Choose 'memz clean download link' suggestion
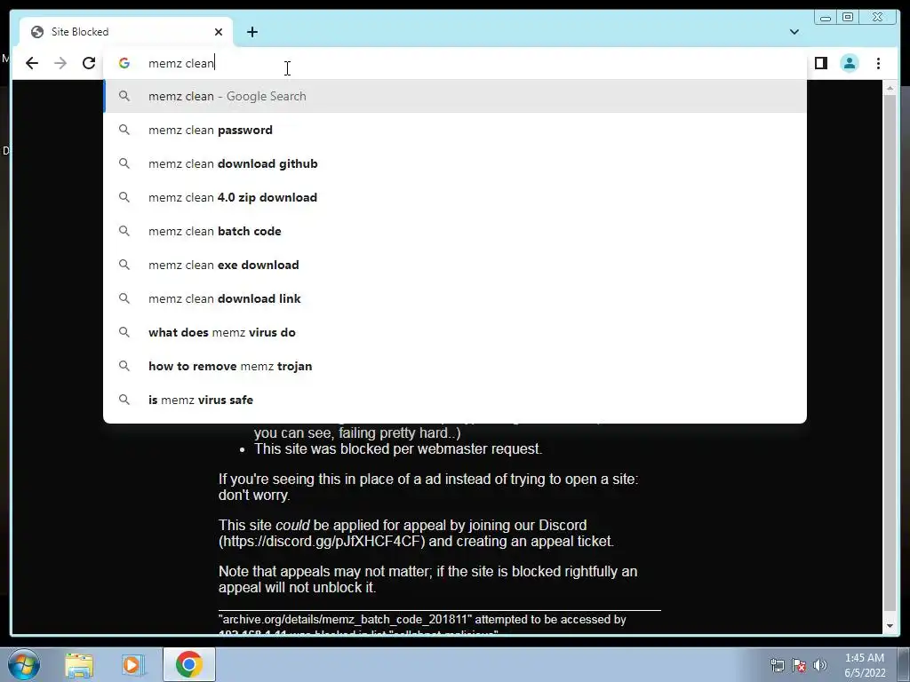This screenshot has height=682, width=910. click(x=455, y=298)
